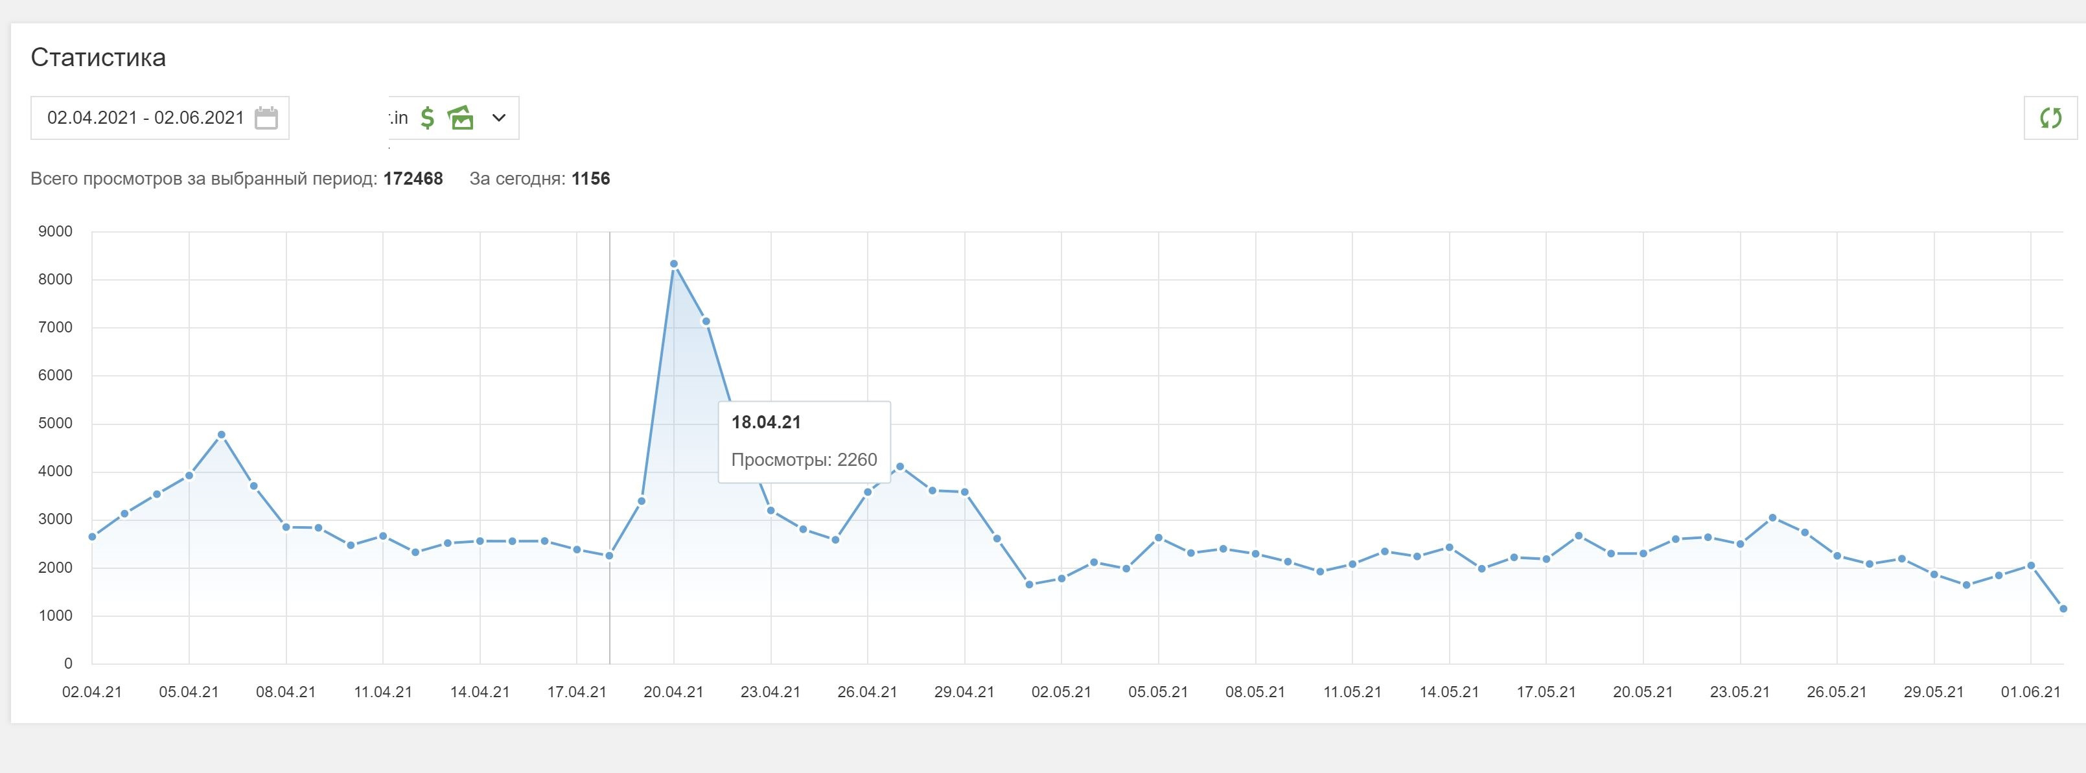Click the highlighted 18.04.21 data point
Image resolution: width=2086 pixels, height=773 pixels.
[x=610, y=556]
